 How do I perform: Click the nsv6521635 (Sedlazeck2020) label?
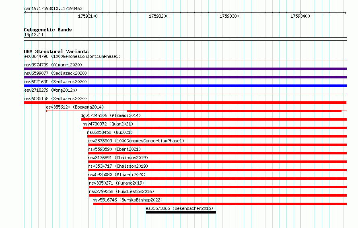click(x=56, y=82)
